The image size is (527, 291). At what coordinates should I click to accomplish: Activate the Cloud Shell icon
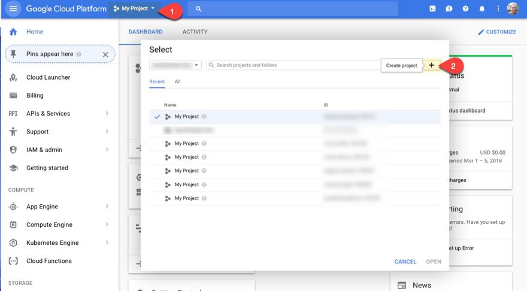point(432,9)
